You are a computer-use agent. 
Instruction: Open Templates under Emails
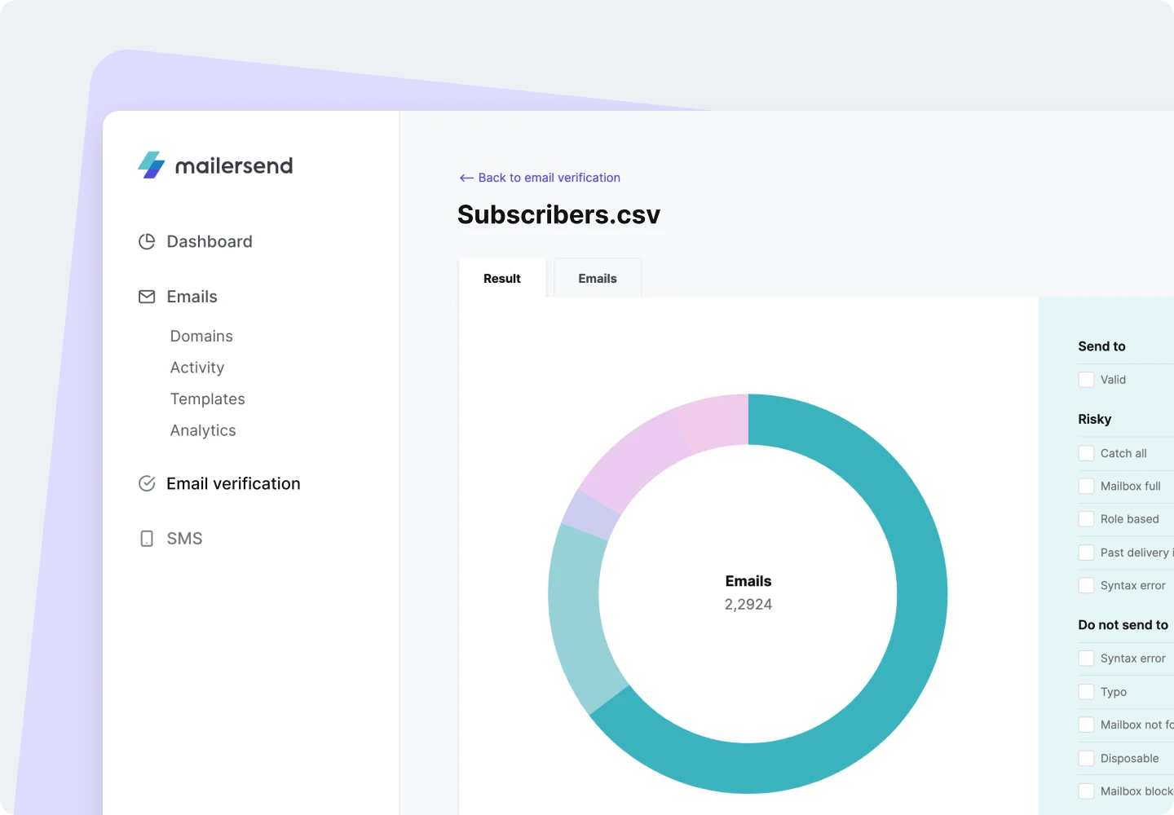[208, 399]
